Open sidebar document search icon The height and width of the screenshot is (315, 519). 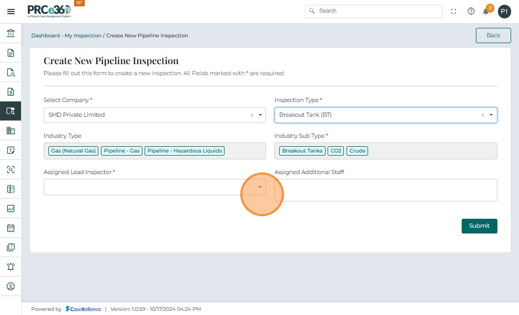[11, 72]
